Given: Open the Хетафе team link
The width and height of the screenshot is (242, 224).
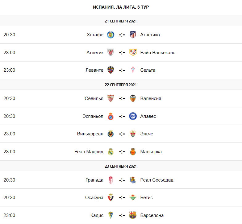Looking at the screenshot, I should 95,35.
